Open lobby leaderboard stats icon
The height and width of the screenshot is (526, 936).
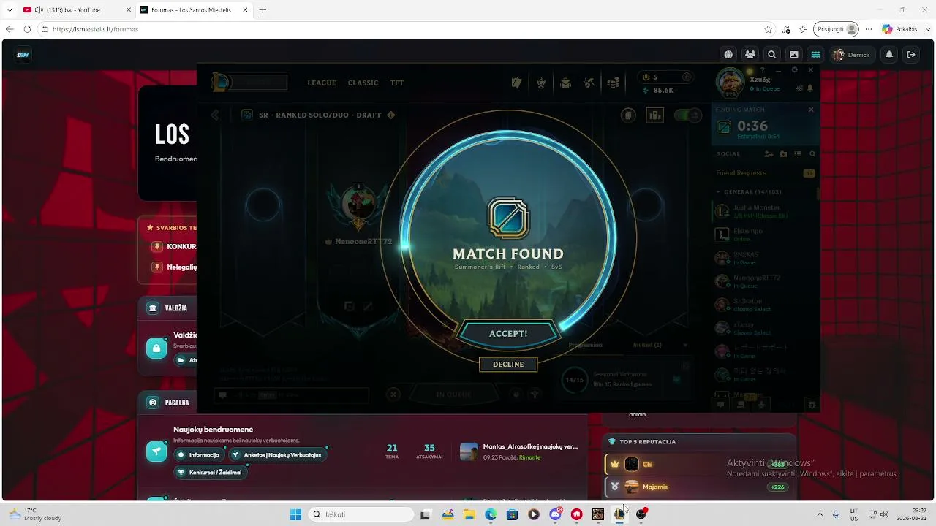tap(655, 115)
